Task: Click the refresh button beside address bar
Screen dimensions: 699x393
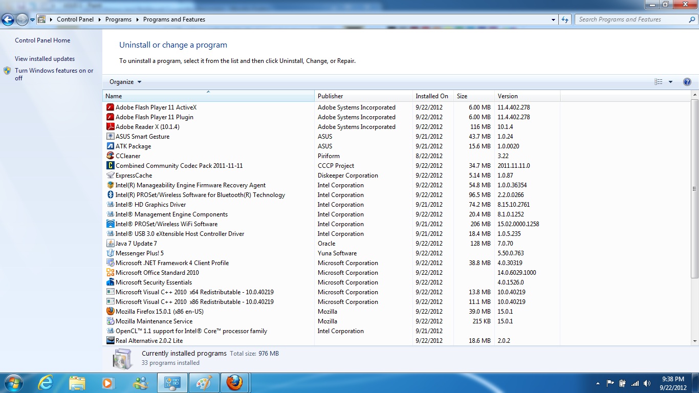Action: (x=565, y=19)
